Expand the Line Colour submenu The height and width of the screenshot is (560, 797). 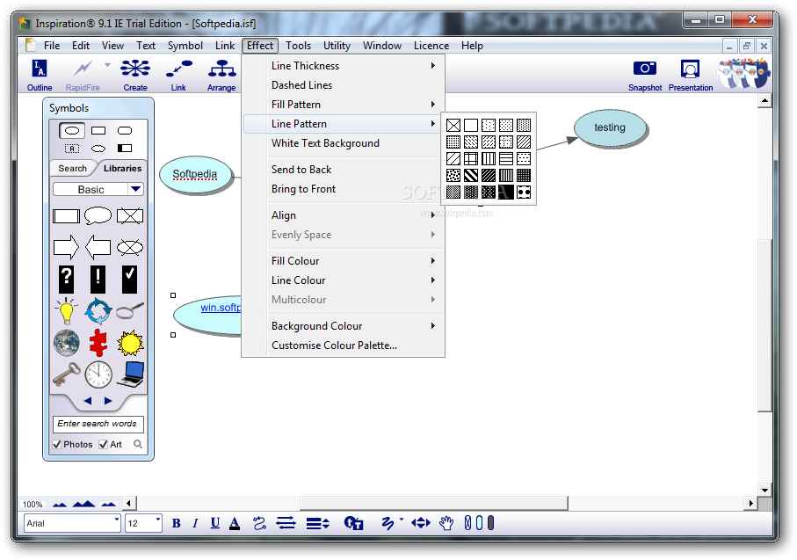coord(344,280)
